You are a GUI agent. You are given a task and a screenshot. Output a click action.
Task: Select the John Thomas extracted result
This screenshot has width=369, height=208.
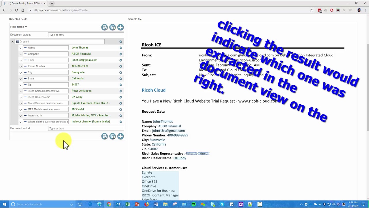coord(80,48)
